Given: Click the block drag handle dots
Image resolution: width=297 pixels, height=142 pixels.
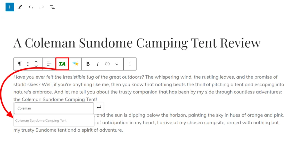Looking at the screenshot, I should 28,64.
